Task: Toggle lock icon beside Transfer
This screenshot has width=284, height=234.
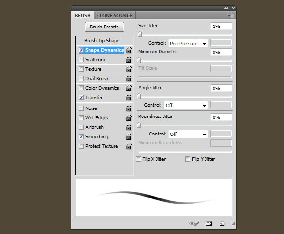Action: 129,98
